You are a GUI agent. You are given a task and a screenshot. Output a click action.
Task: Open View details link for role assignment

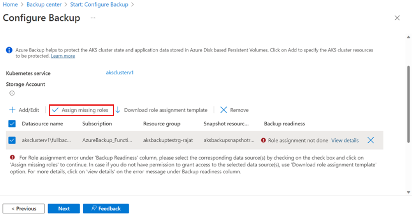point(345,140)
